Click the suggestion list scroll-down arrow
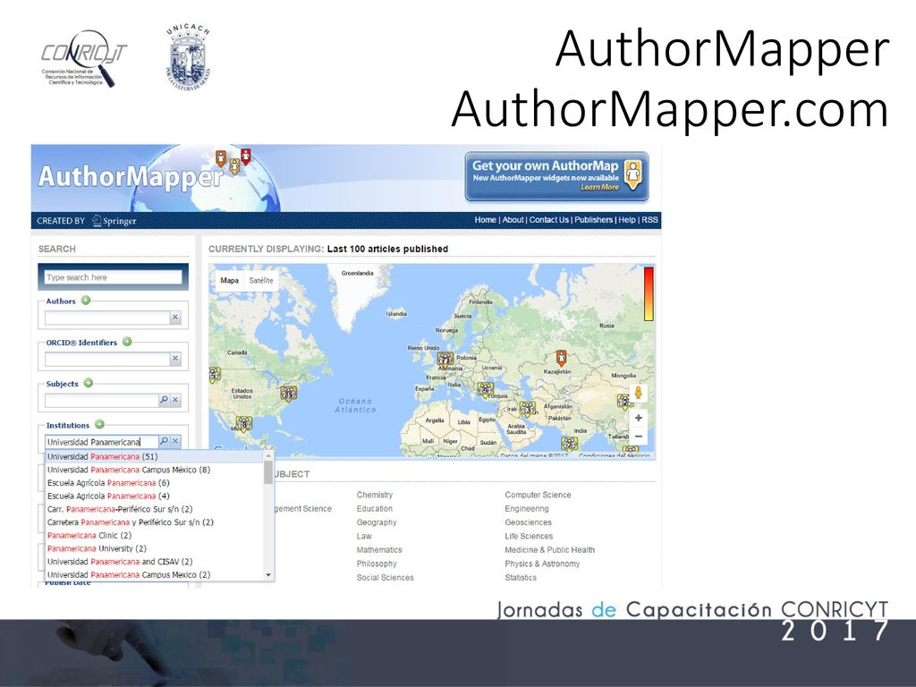The width and height of the screenshot is (916, 687). [268, 575]
